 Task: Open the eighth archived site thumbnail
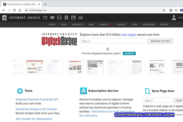157,67
